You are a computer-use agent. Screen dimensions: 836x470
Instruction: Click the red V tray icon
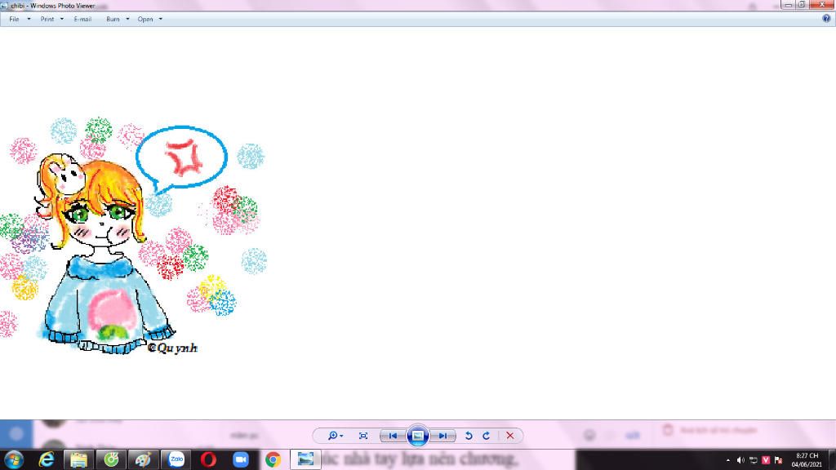[x=766, y=460]
